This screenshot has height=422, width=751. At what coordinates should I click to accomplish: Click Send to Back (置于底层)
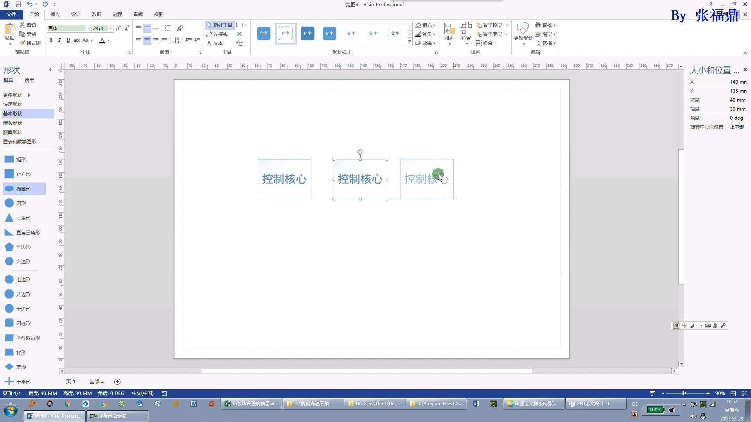pyautogui.click(x=489, y=34)
